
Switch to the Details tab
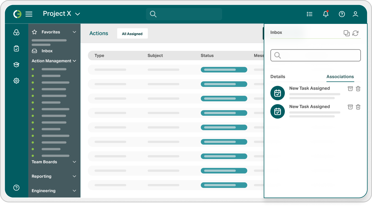click(x=278, y=77)
